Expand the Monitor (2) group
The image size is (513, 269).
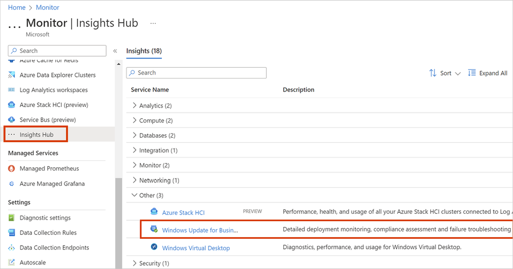point(134,165)
